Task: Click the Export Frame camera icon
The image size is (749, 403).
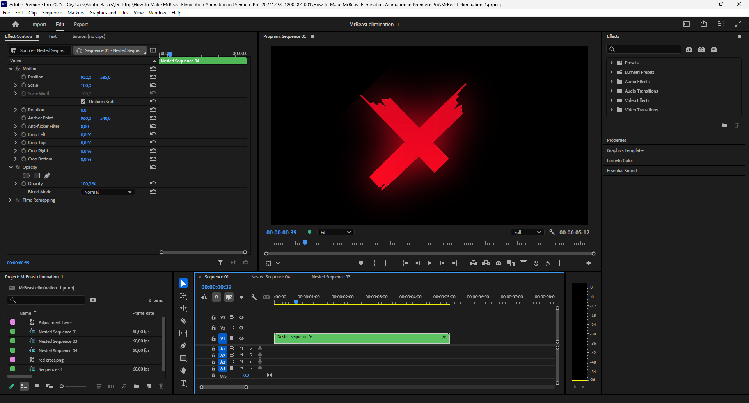Action: pyautogui.click(x=499, y=263)
